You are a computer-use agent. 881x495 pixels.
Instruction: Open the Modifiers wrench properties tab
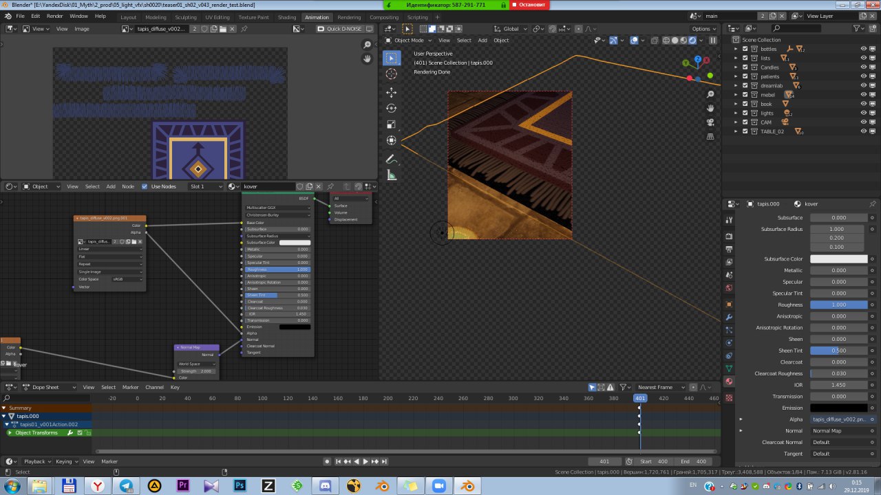tap(729, 317)
